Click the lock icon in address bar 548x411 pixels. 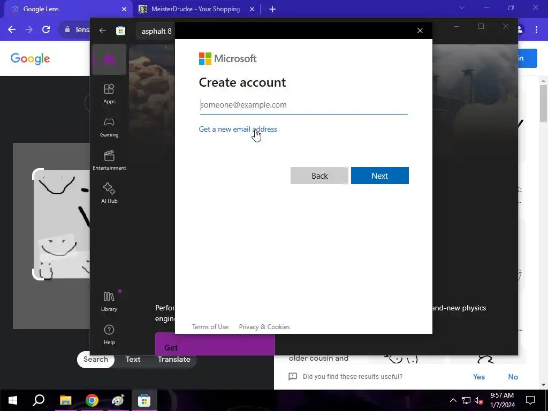pyautogui.click(x=67, y=30)
